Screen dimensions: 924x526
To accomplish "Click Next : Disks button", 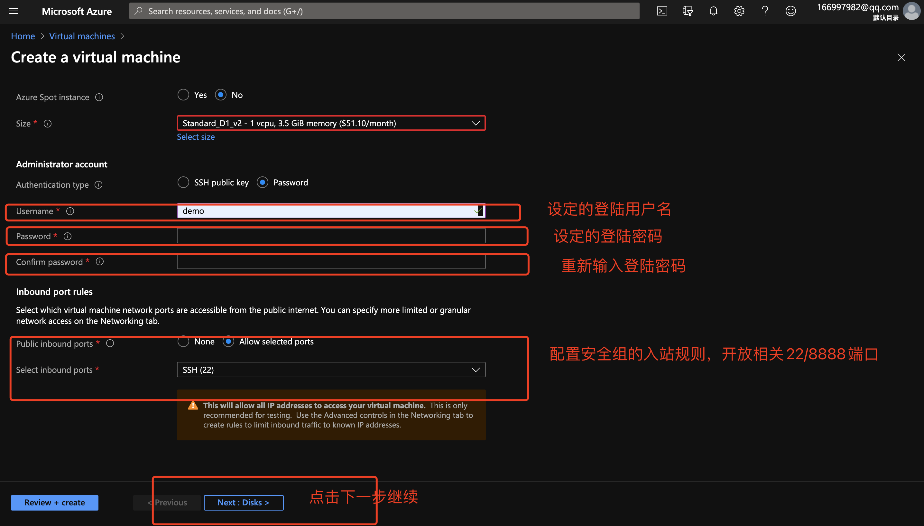I will tap(244, 503).
